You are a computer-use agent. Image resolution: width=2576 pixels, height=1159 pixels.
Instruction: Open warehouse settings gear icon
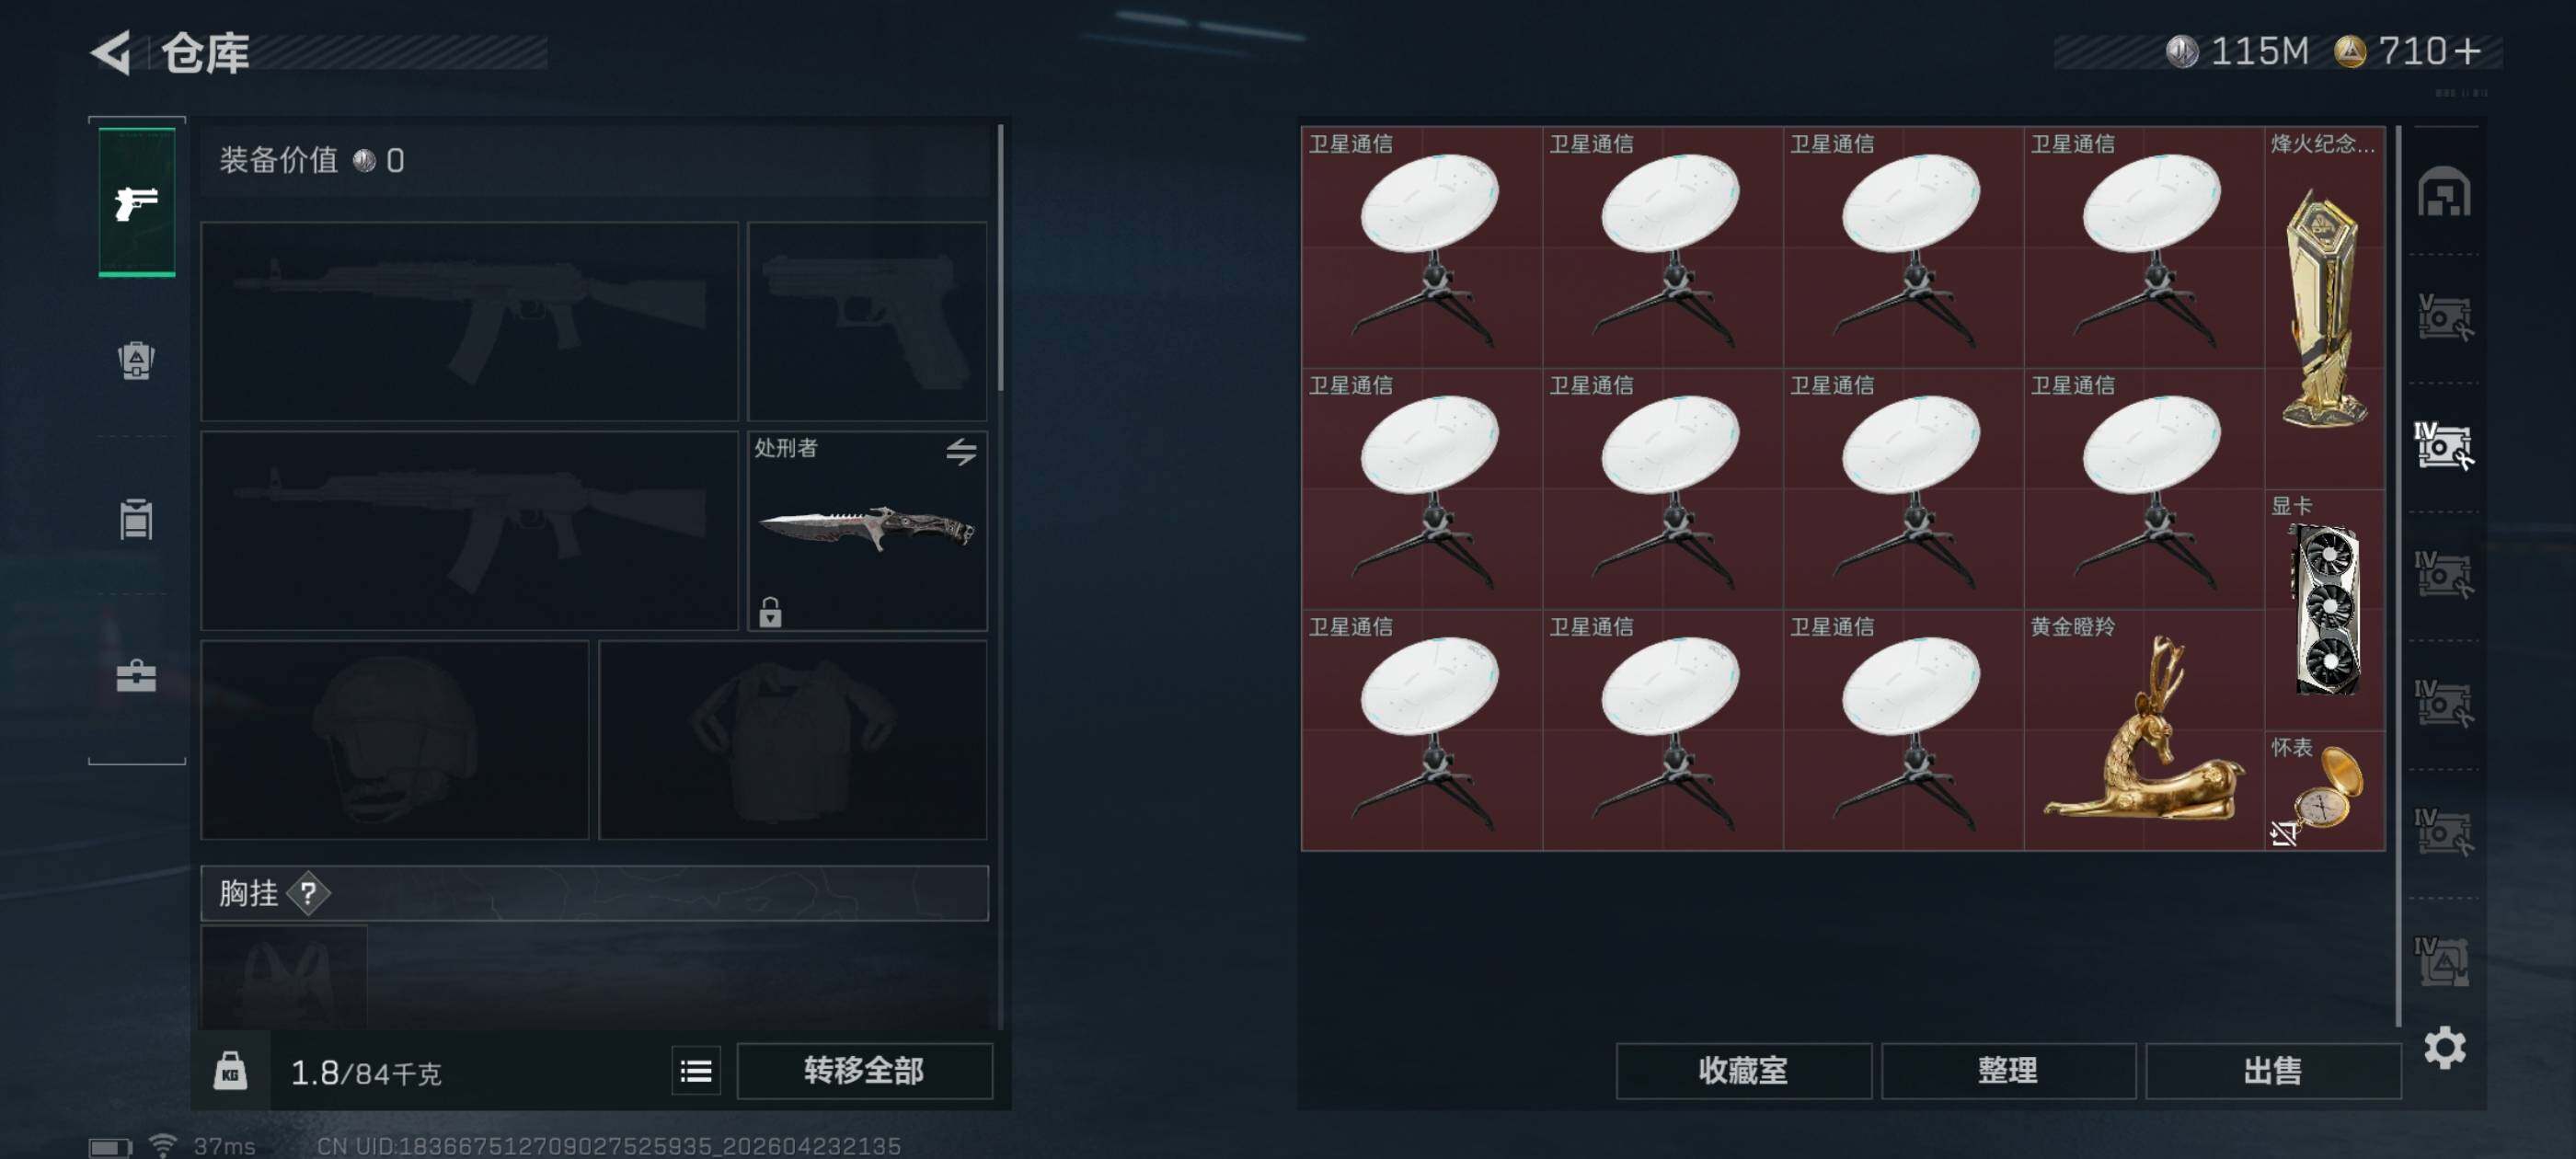coord(2444,1048)
